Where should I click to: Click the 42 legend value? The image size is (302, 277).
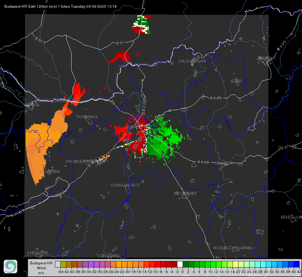(299, 272)
